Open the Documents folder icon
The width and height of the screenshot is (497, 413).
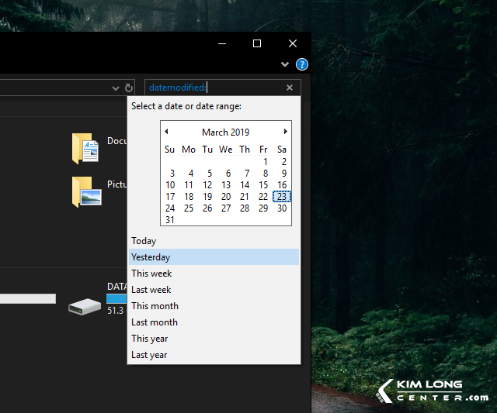(85, 148)
